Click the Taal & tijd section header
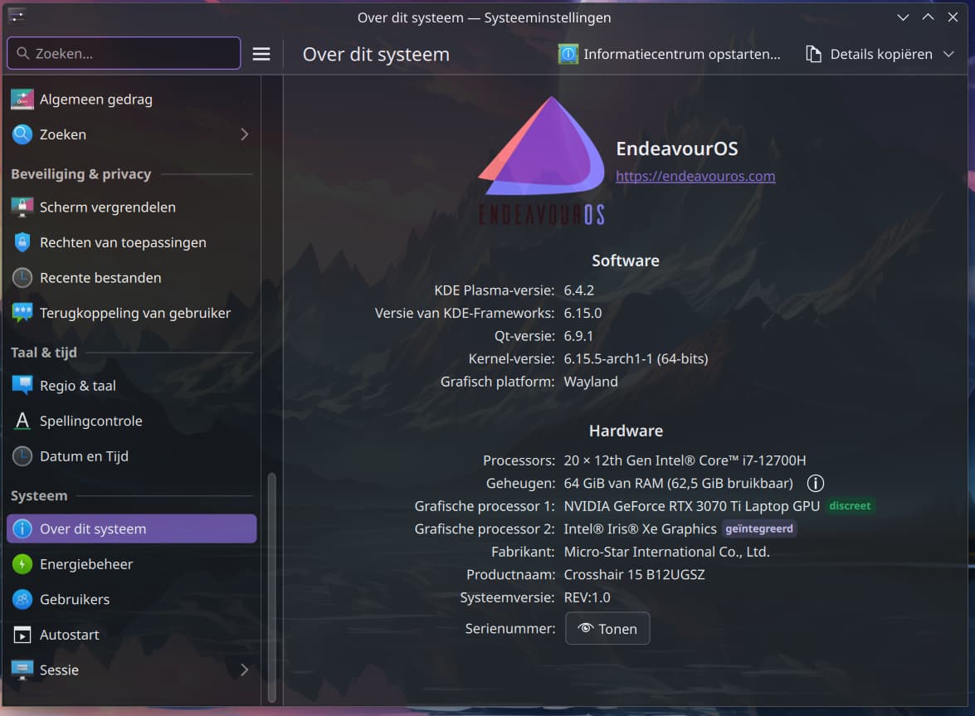This screenshot has height=716, width=975. point(43,353)
